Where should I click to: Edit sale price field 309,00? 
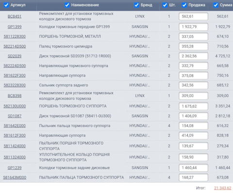coord(193,96)
